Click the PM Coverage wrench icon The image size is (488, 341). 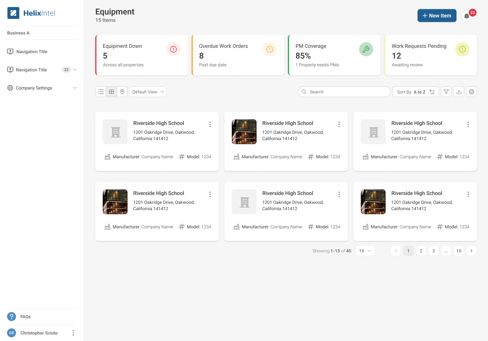366,49
